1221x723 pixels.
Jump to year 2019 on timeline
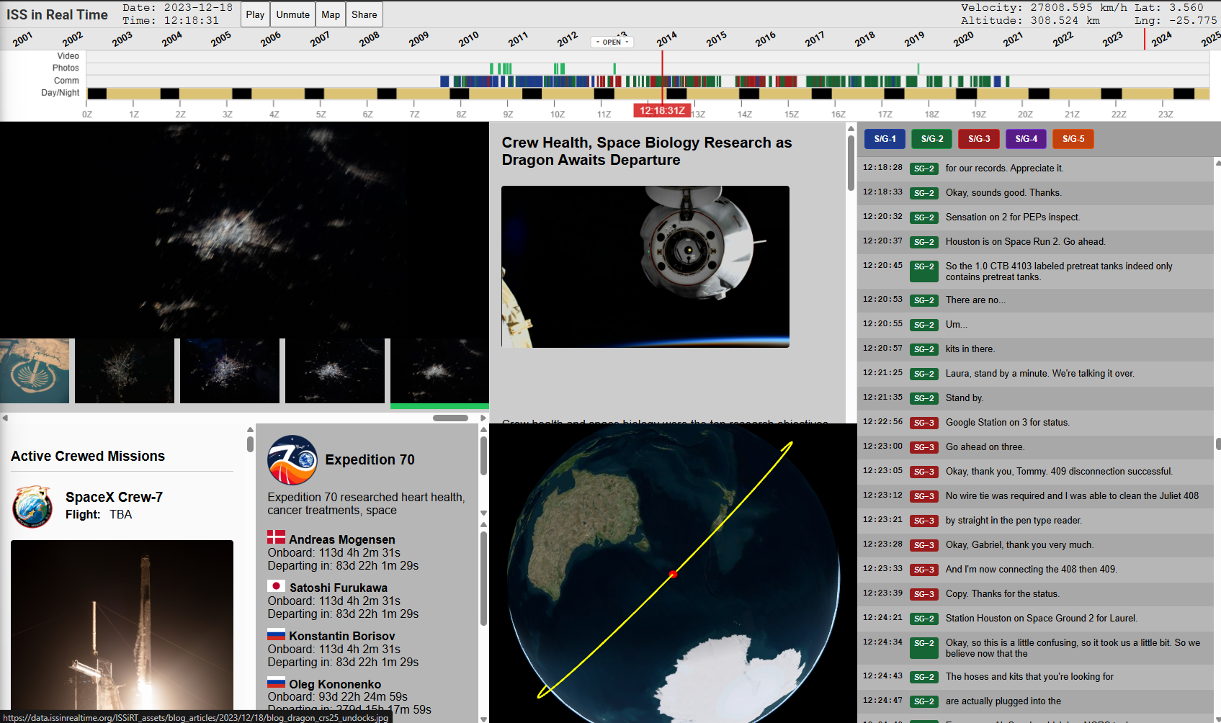click(914, 39)
